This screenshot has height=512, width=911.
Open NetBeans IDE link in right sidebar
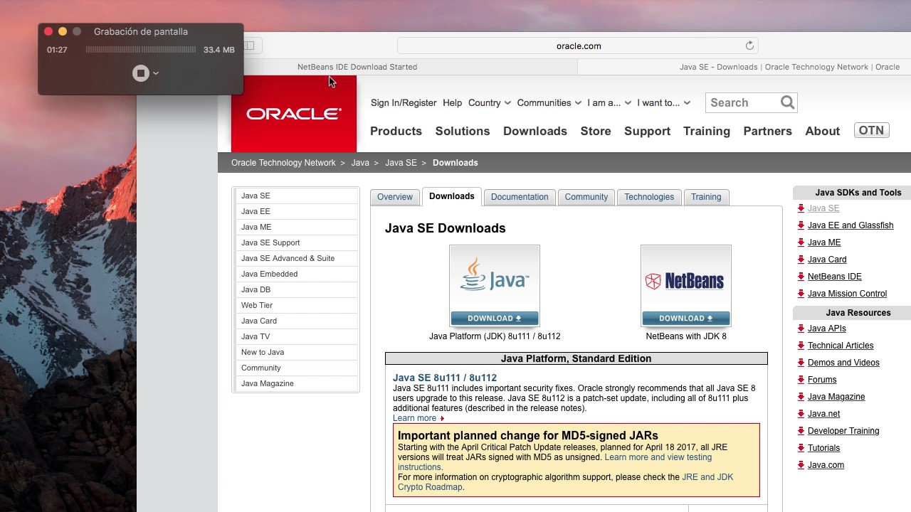coord(835,277)
